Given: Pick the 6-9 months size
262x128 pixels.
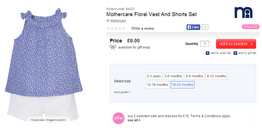Looking at the screenshot, I should 194,76.
